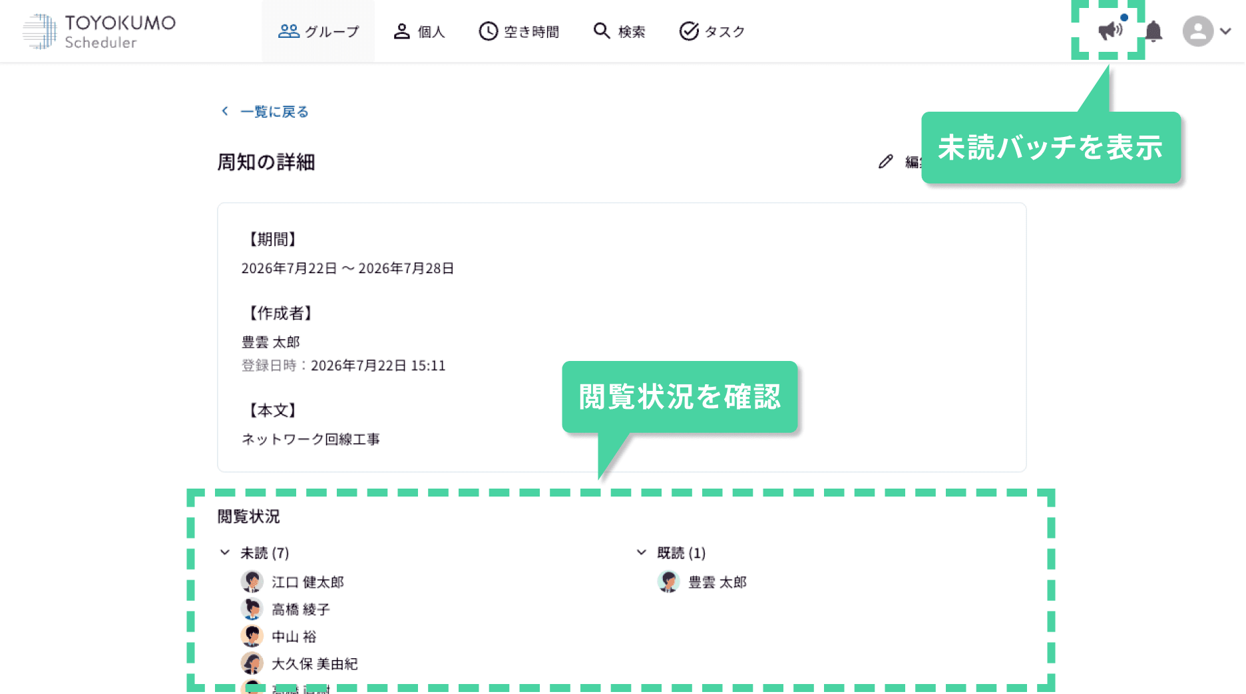Open the 空き時間 tab
Image resolution: width=1246 pixels, height=694 pixels.
[519, 31]
